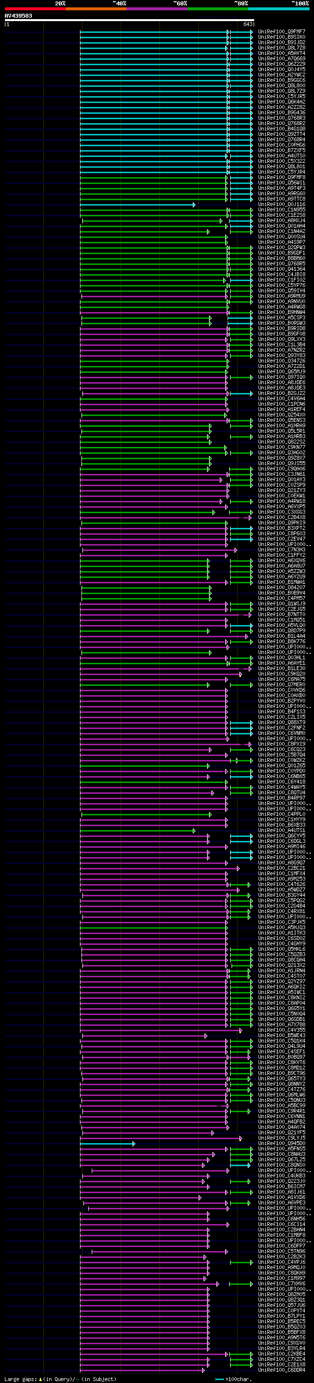Viewport: 314px width, 1383px height.
Task: Click the last hit UniRef100_C6DDR4
Action: [x=282, y=1370]
